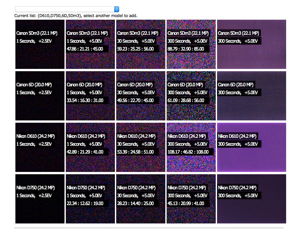Select Nikon D750 1 Seconds +2.5EV thumbnail
The width and height of the screenshot is (292, 231).
[x=40, y=199]
